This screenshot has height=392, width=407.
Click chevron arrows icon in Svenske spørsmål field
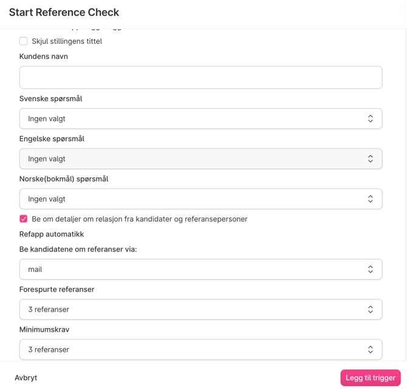[371, 119]
